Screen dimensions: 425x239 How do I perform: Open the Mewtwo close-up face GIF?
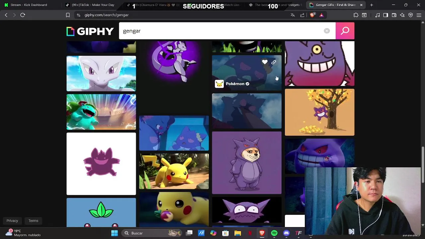(101, 74)
